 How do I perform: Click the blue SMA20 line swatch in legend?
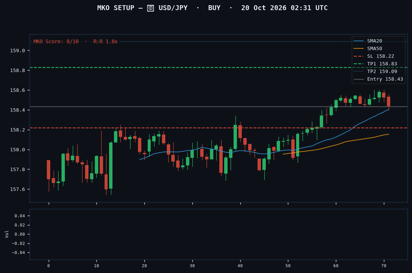coord(359,41)
